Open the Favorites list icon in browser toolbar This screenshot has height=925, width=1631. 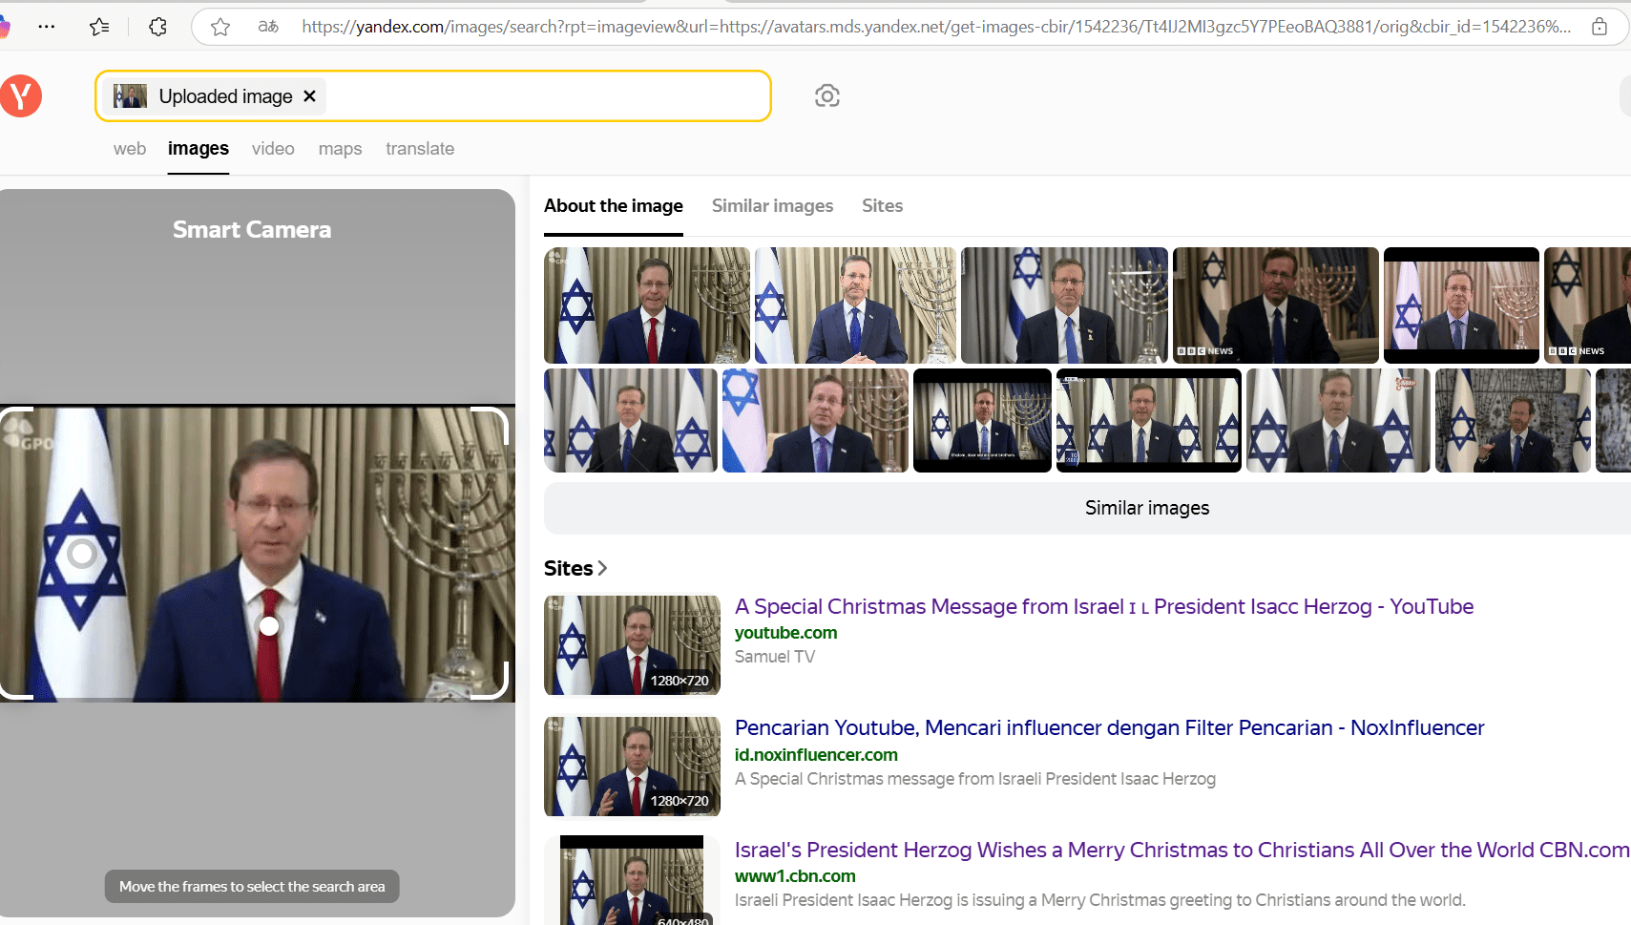[x=99, y=27]
